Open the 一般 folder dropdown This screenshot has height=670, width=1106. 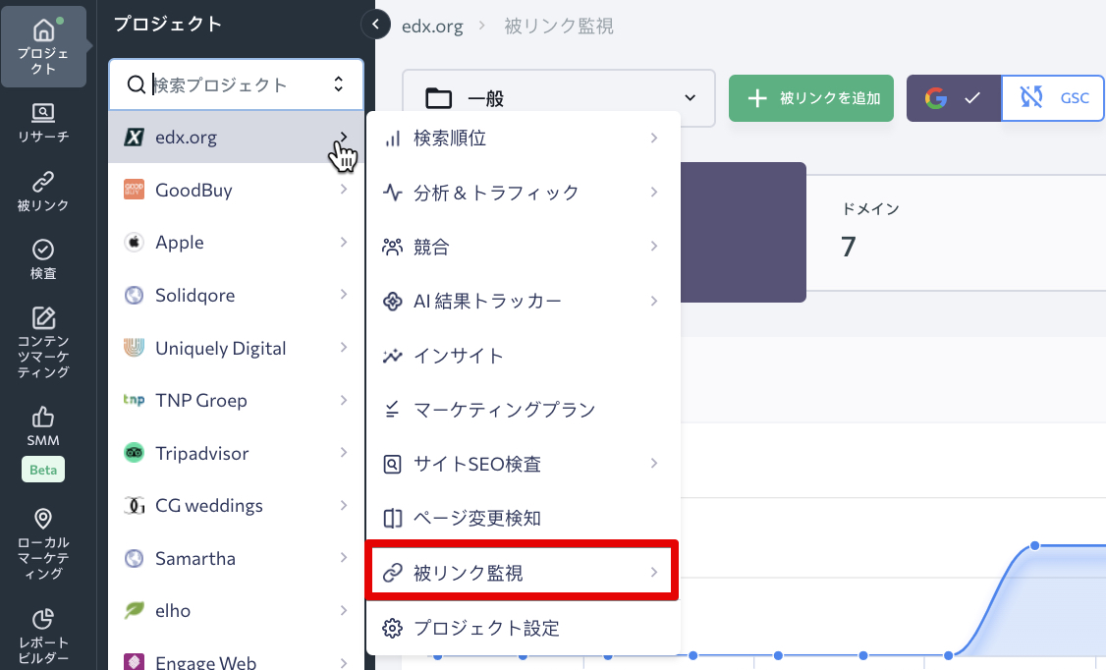[x=559, y=98]
